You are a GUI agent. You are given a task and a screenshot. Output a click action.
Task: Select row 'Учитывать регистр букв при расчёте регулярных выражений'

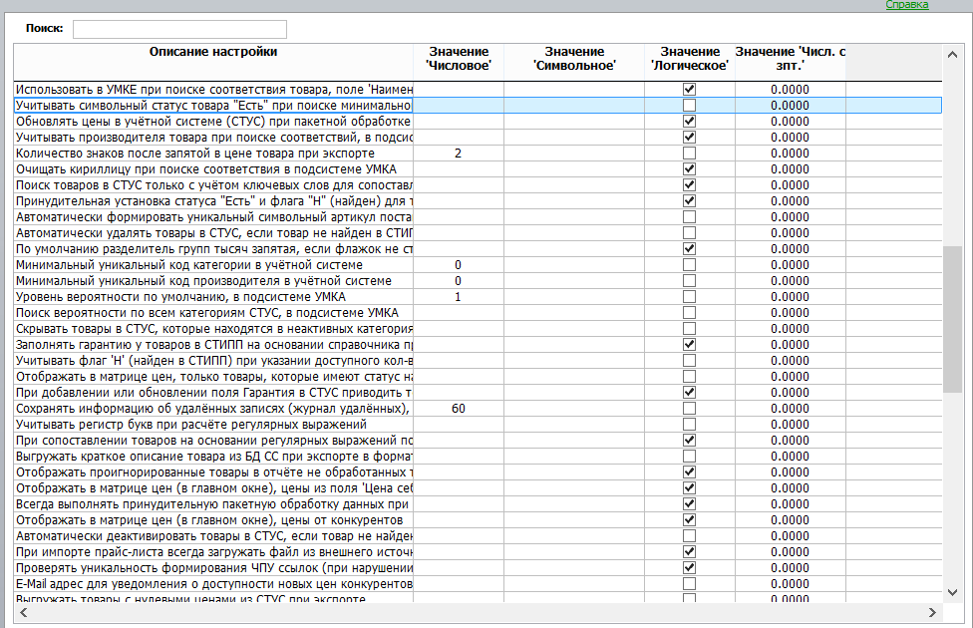[x=478, y=425]
